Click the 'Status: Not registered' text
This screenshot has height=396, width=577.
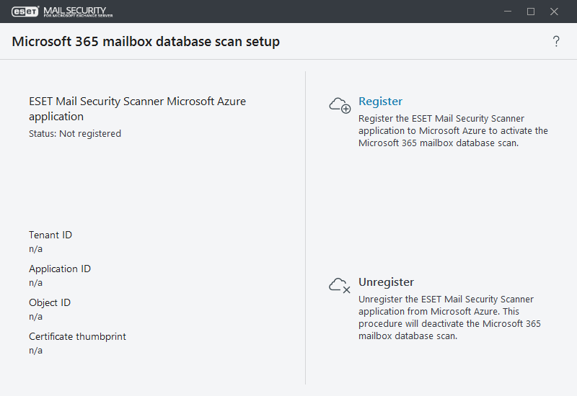click(75, 133)
